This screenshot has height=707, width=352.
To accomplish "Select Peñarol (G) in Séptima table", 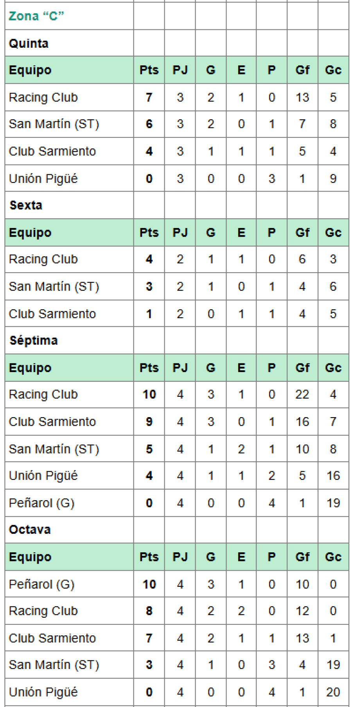I will [x=42, y=503].
